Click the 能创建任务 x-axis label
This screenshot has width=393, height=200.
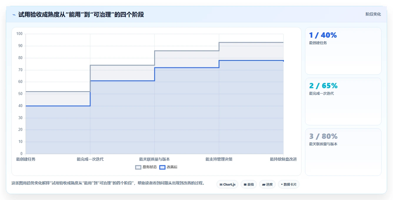click(26, 159)
